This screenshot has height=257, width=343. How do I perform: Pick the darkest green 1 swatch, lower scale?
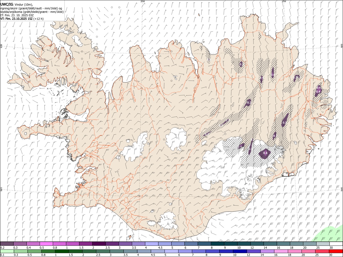pos(62,251)
